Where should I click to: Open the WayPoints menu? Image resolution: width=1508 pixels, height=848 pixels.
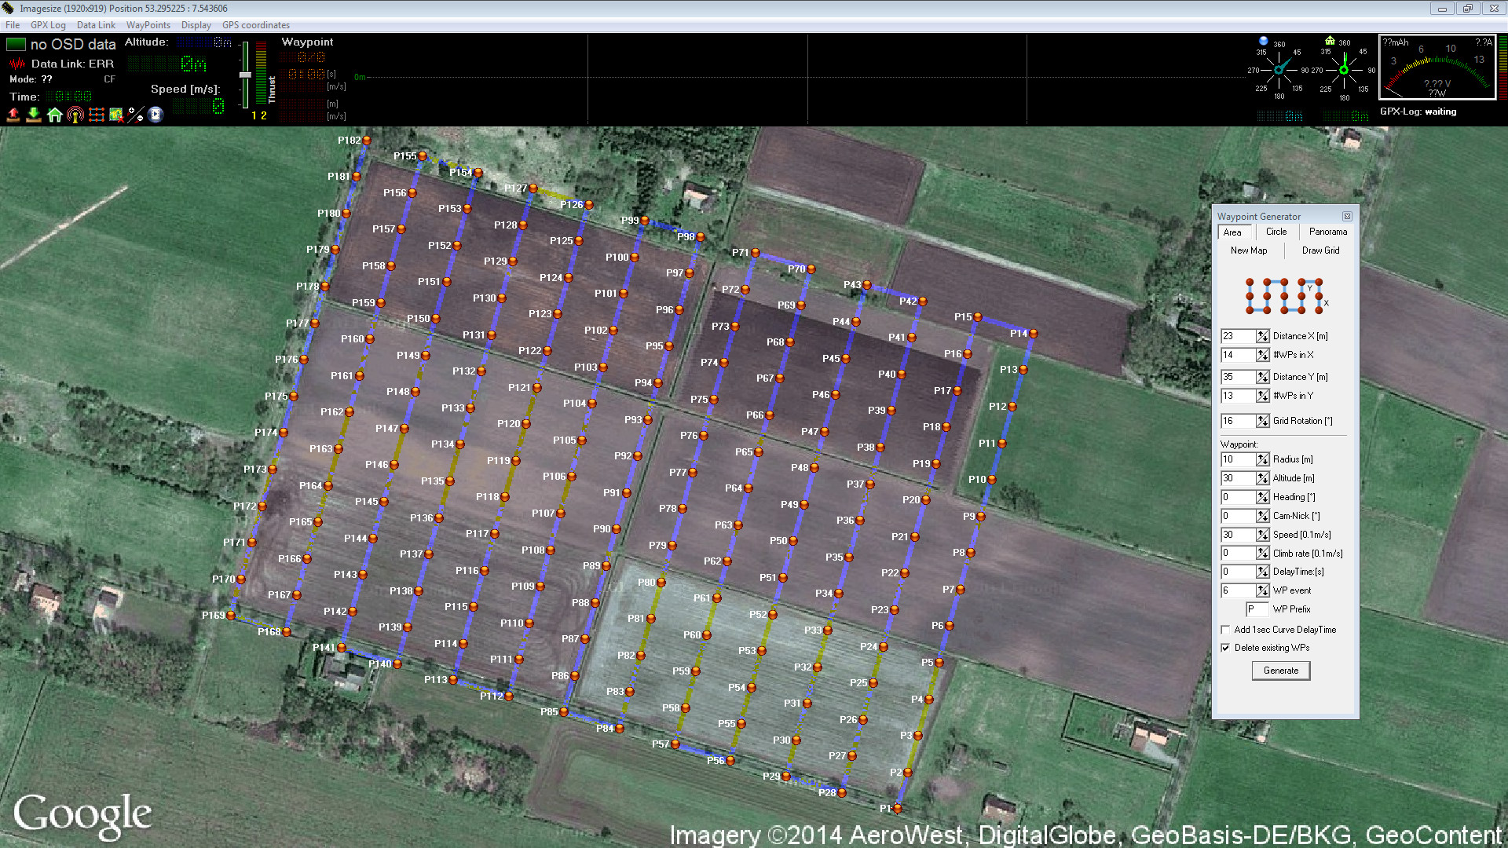point(148,25)
